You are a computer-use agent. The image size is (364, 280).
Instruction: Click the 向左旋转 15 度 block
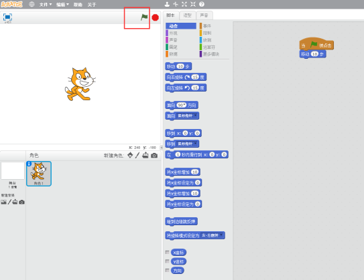186,88
